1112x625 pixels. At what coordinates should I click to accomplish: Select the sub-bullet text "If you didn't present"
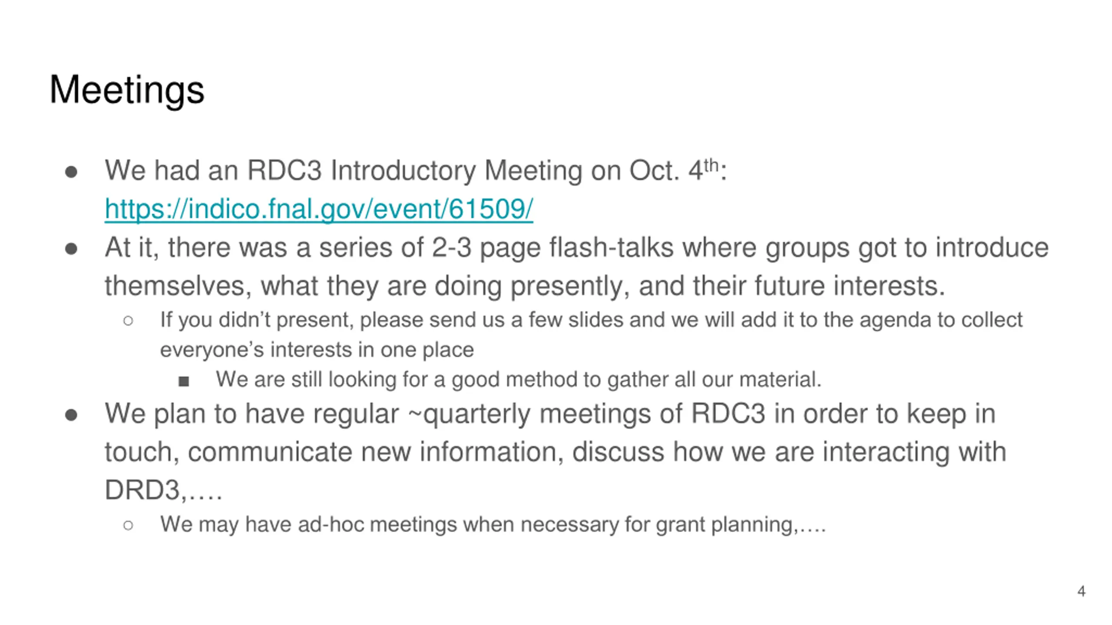point(591,320)
